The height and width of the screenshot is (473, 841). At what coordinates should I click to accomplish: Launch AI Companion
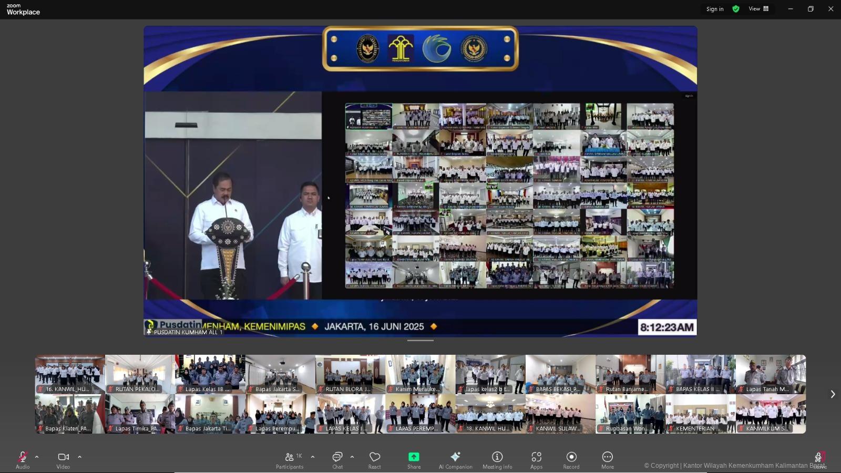coord(455,459)
